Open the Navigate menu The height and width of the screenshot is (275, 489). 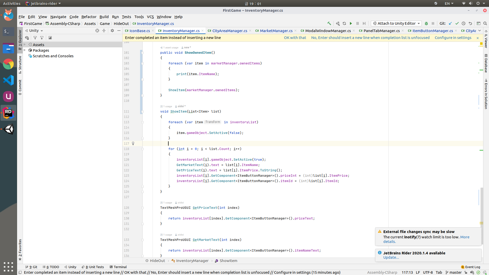tap(58, 17)
